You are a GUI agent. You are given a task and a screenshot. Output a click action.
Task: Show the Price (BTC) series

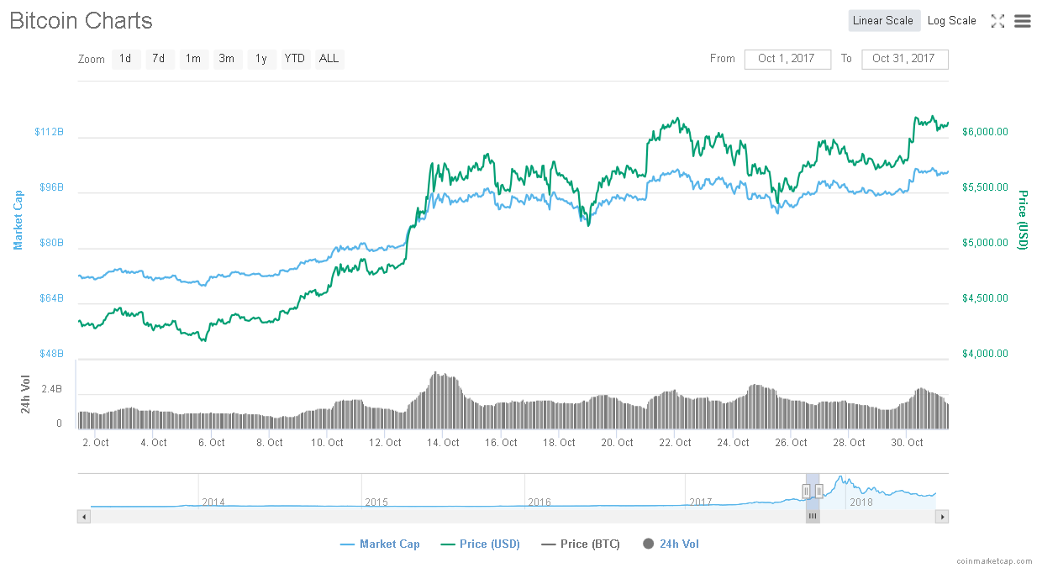(581, 544)
